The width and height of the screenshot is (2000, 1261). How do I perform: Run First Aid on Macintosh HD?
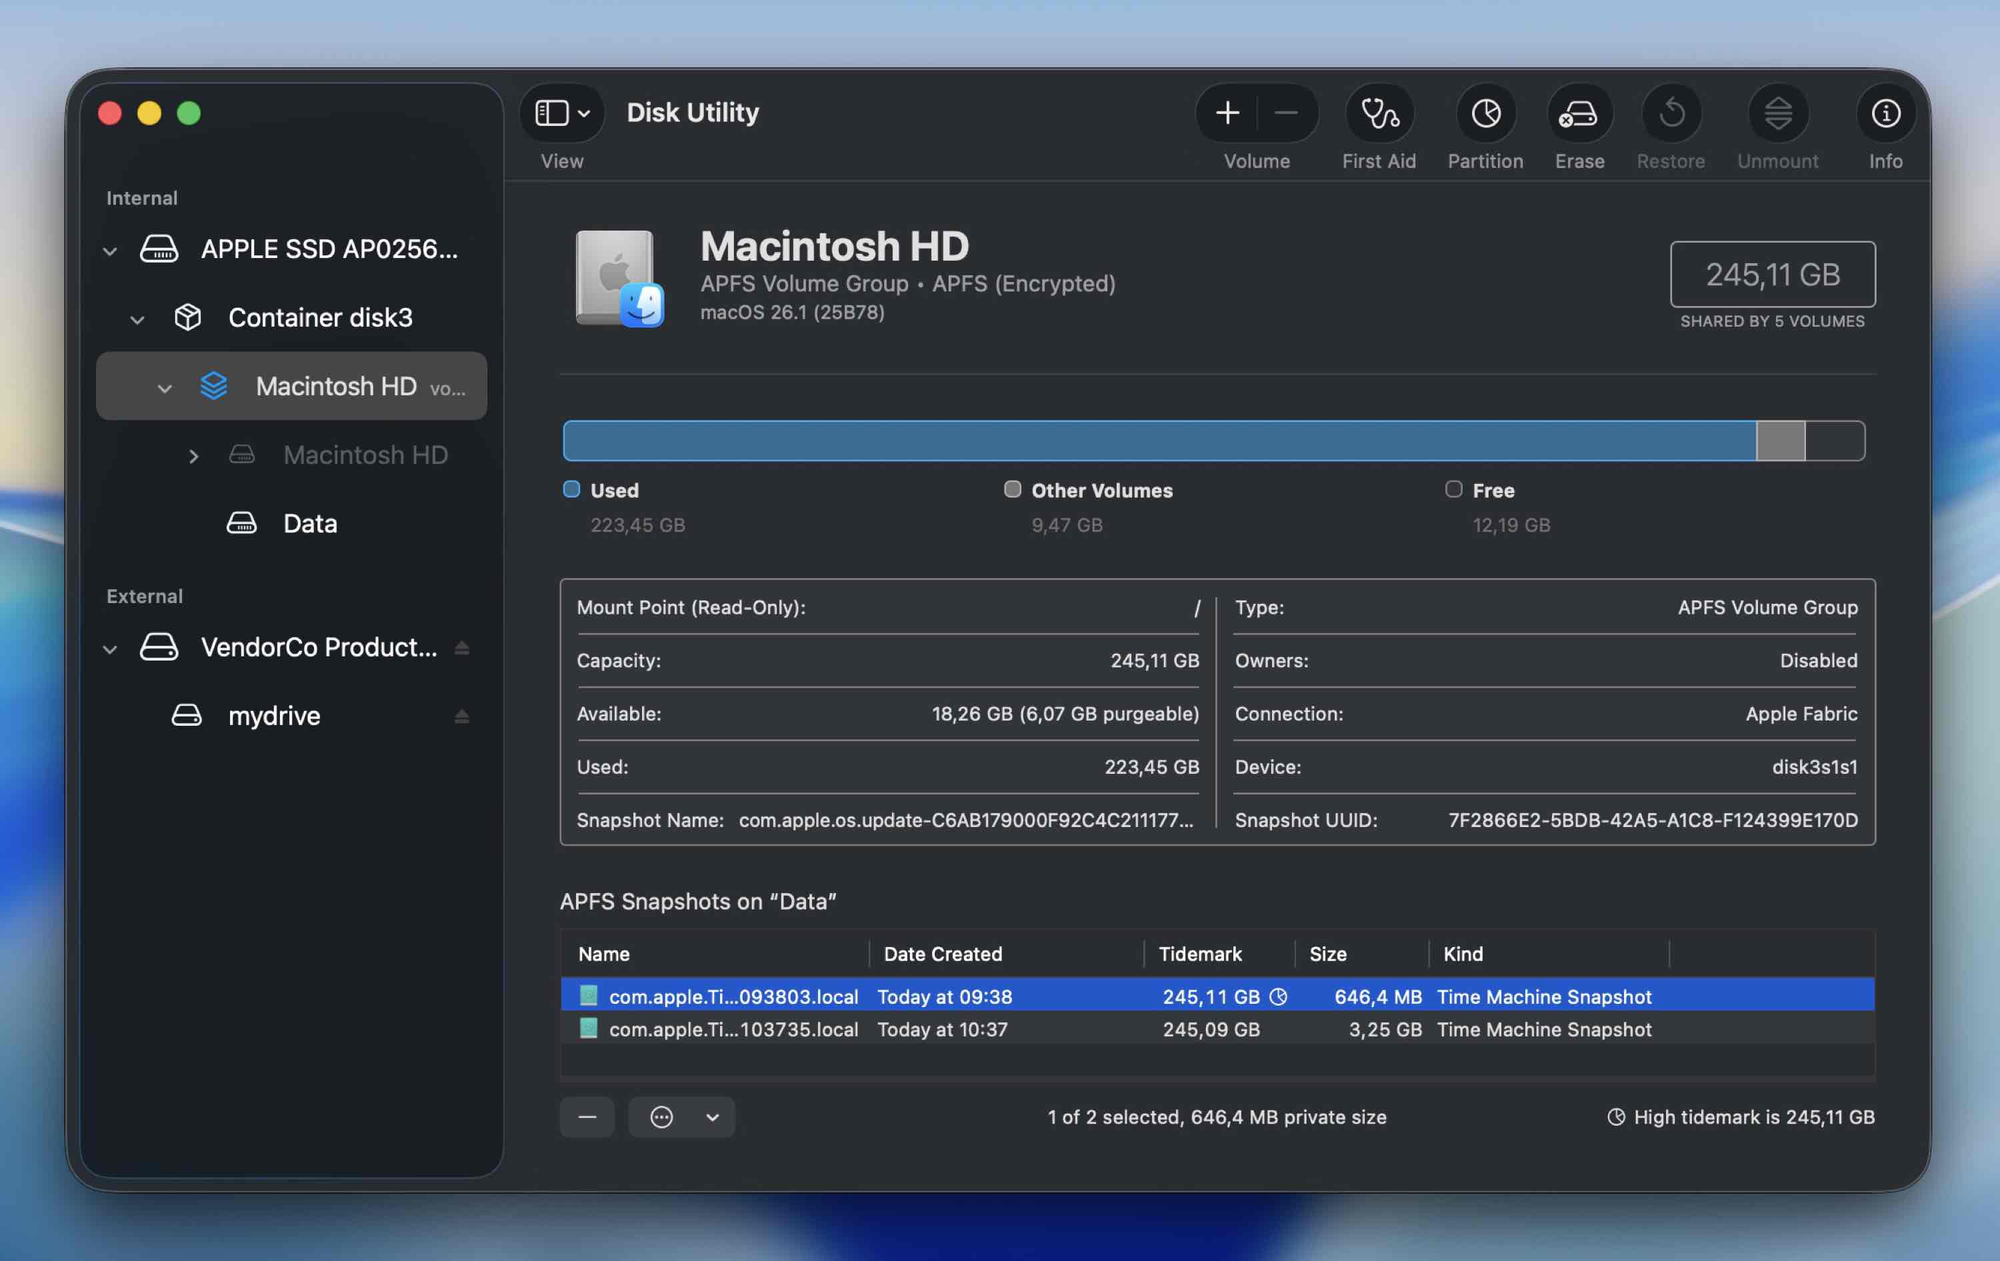(x=1378, y=114)
